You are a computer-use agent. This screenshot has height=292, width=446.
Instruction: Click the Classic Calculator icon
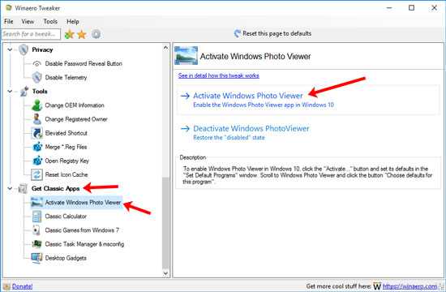[37, 217]
